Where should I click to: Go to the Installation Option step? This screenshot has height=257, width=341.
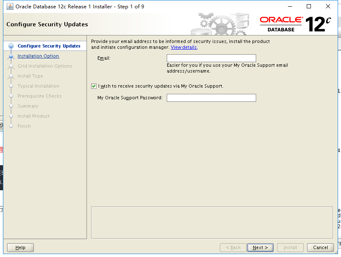point(38,56)
